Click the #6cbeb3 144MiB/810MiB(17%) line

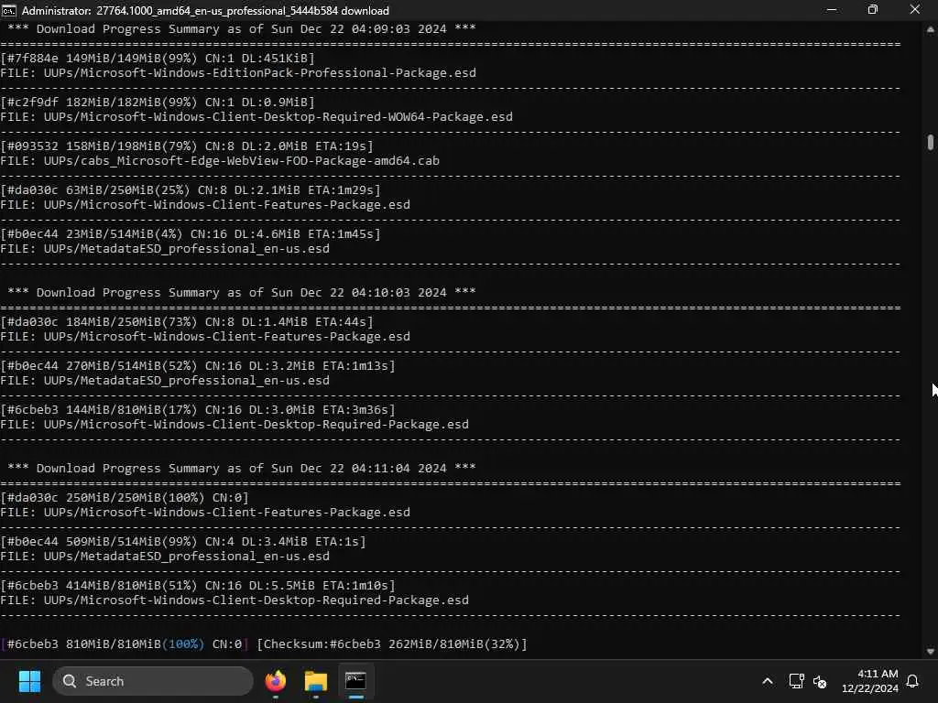coord(198,409)
